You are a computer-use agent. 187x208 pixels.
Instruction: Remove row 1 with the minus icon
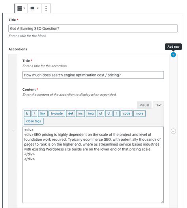click(x=173, y=131)
